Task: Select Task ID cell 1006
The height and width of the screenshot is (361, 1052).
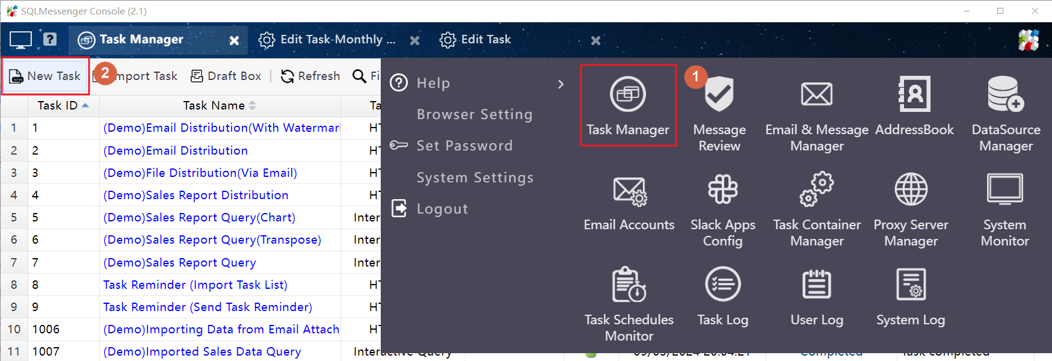Action: tap(64, 329)
